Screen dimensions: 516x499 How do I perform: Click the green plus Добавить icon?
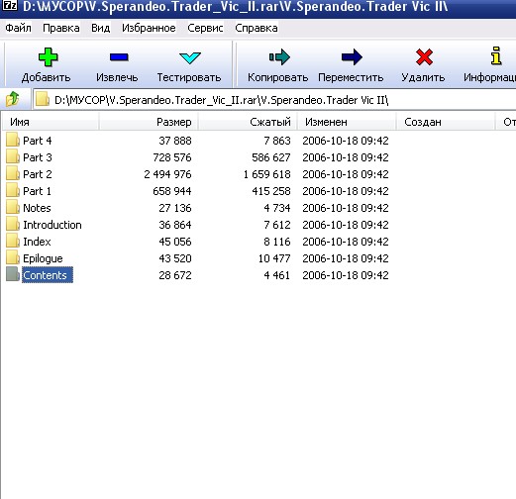48,57
